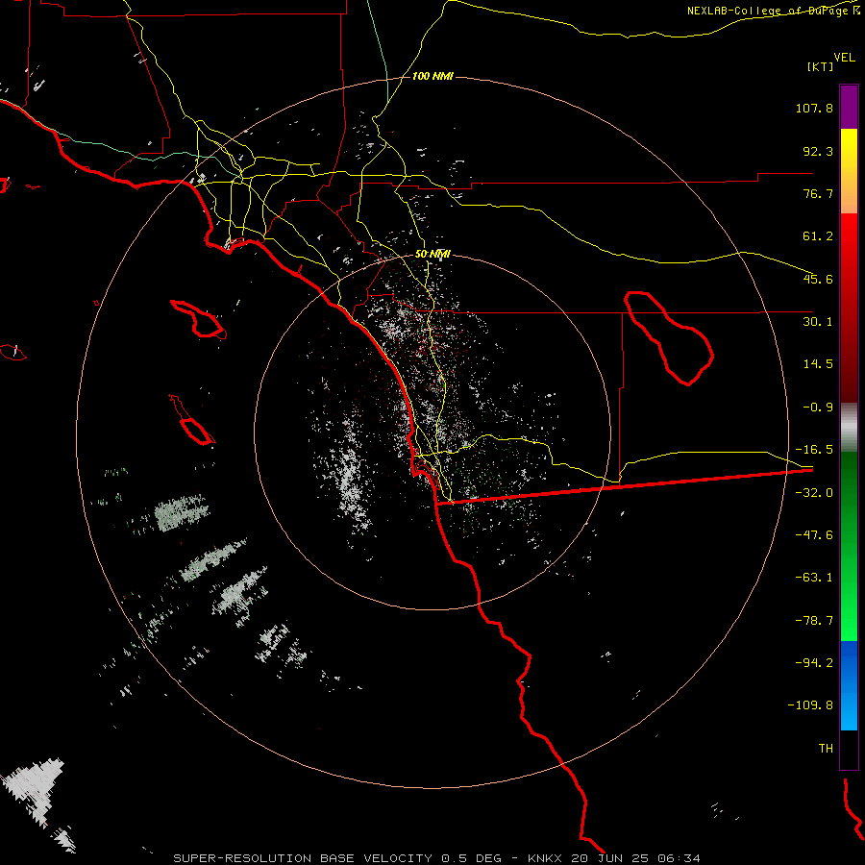The height and width of the screenshot is (865, 865).
Task: Click the purple segment of the color bar
Action: 849,108
